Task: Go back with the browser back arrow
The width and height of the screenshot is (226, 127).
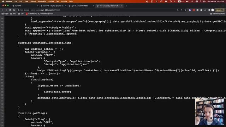Action: [2, 10]
